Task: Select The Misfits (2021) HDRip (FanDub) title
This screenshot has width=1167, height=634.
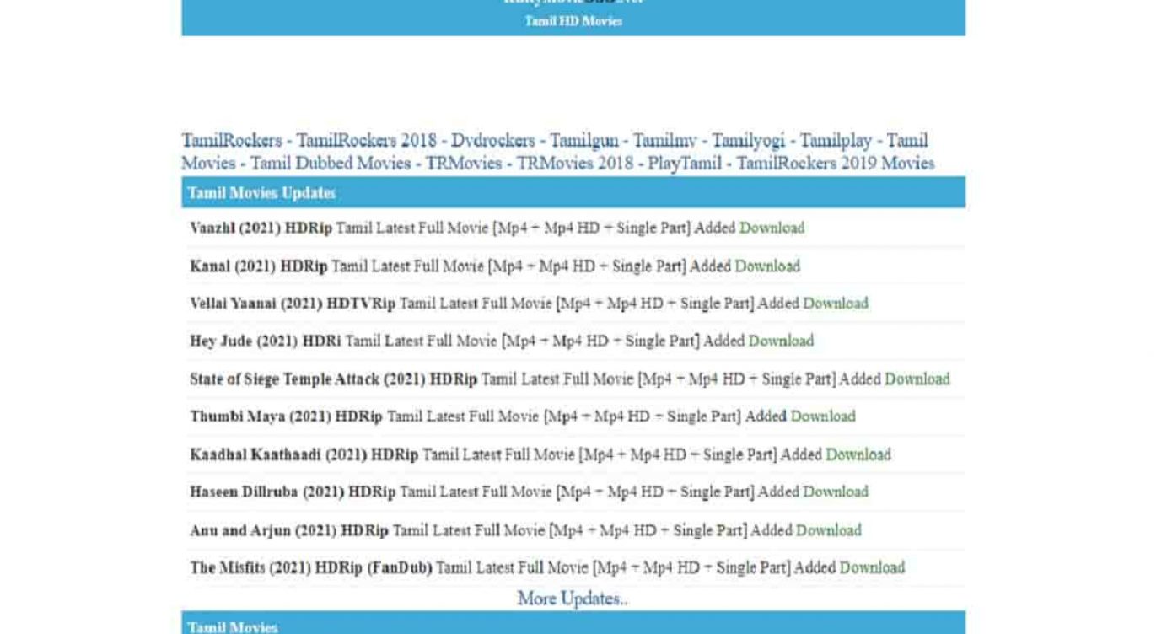Action: 311,567
